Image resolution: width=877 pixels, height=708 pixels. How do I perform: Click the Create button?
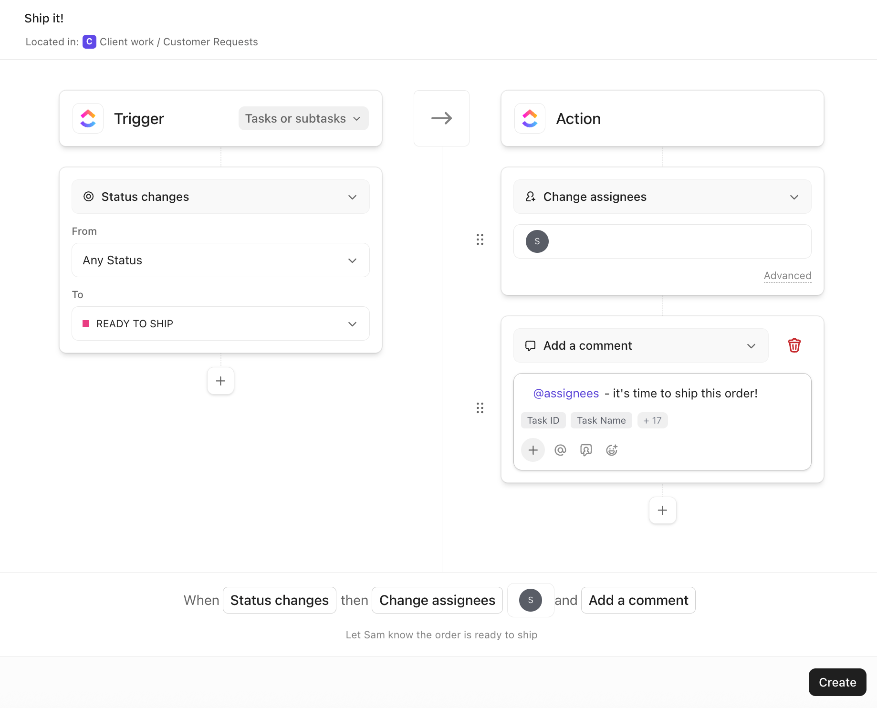click(837, 682)
